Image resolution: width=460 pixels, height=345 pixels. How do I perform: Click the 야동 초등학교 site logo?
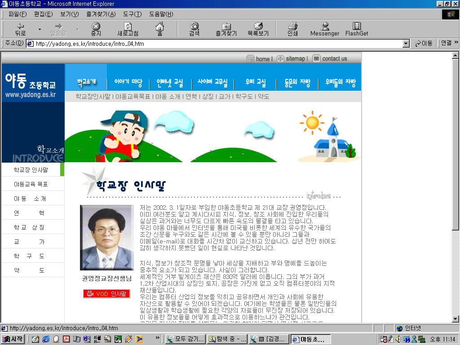pyautogui.click(x=31, y=85)
